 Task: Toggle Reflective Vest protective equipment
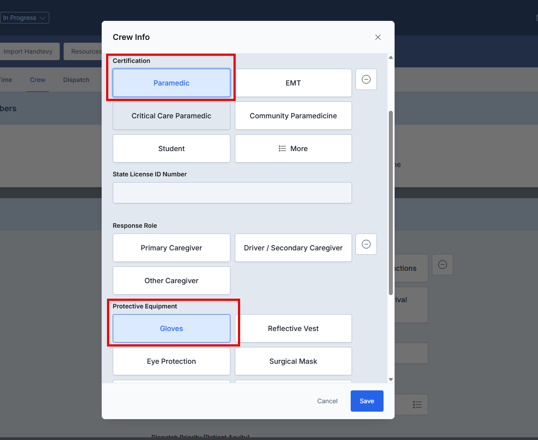point(293,328)
